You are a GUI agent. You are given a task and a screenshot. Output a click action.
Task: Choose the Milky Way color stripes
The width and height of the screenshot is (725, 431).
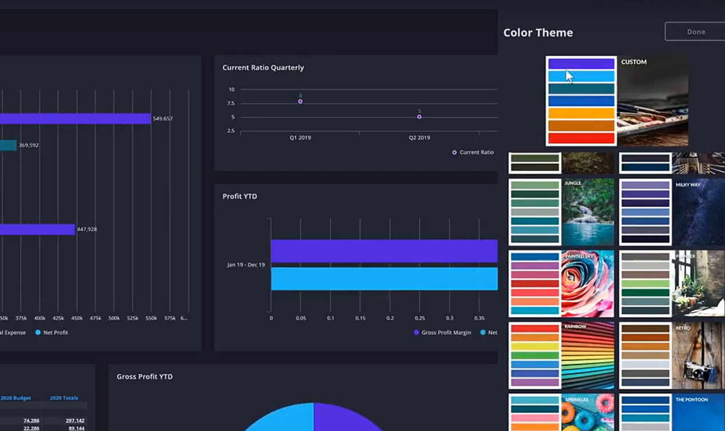click(x=645, y=212)
